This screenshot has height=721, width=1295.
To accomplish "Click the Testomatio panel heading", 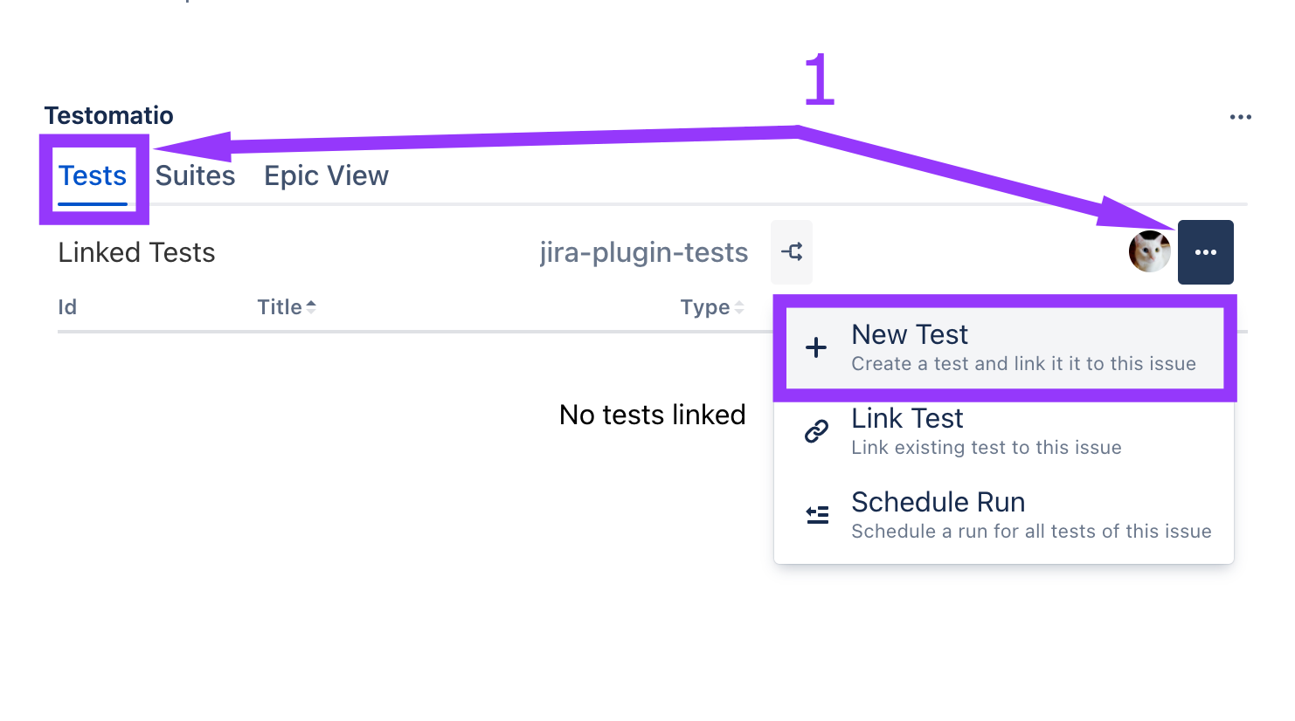I will [x=108, y=115].
